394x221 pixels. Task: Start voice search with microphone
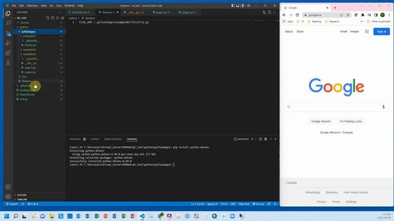point(384,107)
